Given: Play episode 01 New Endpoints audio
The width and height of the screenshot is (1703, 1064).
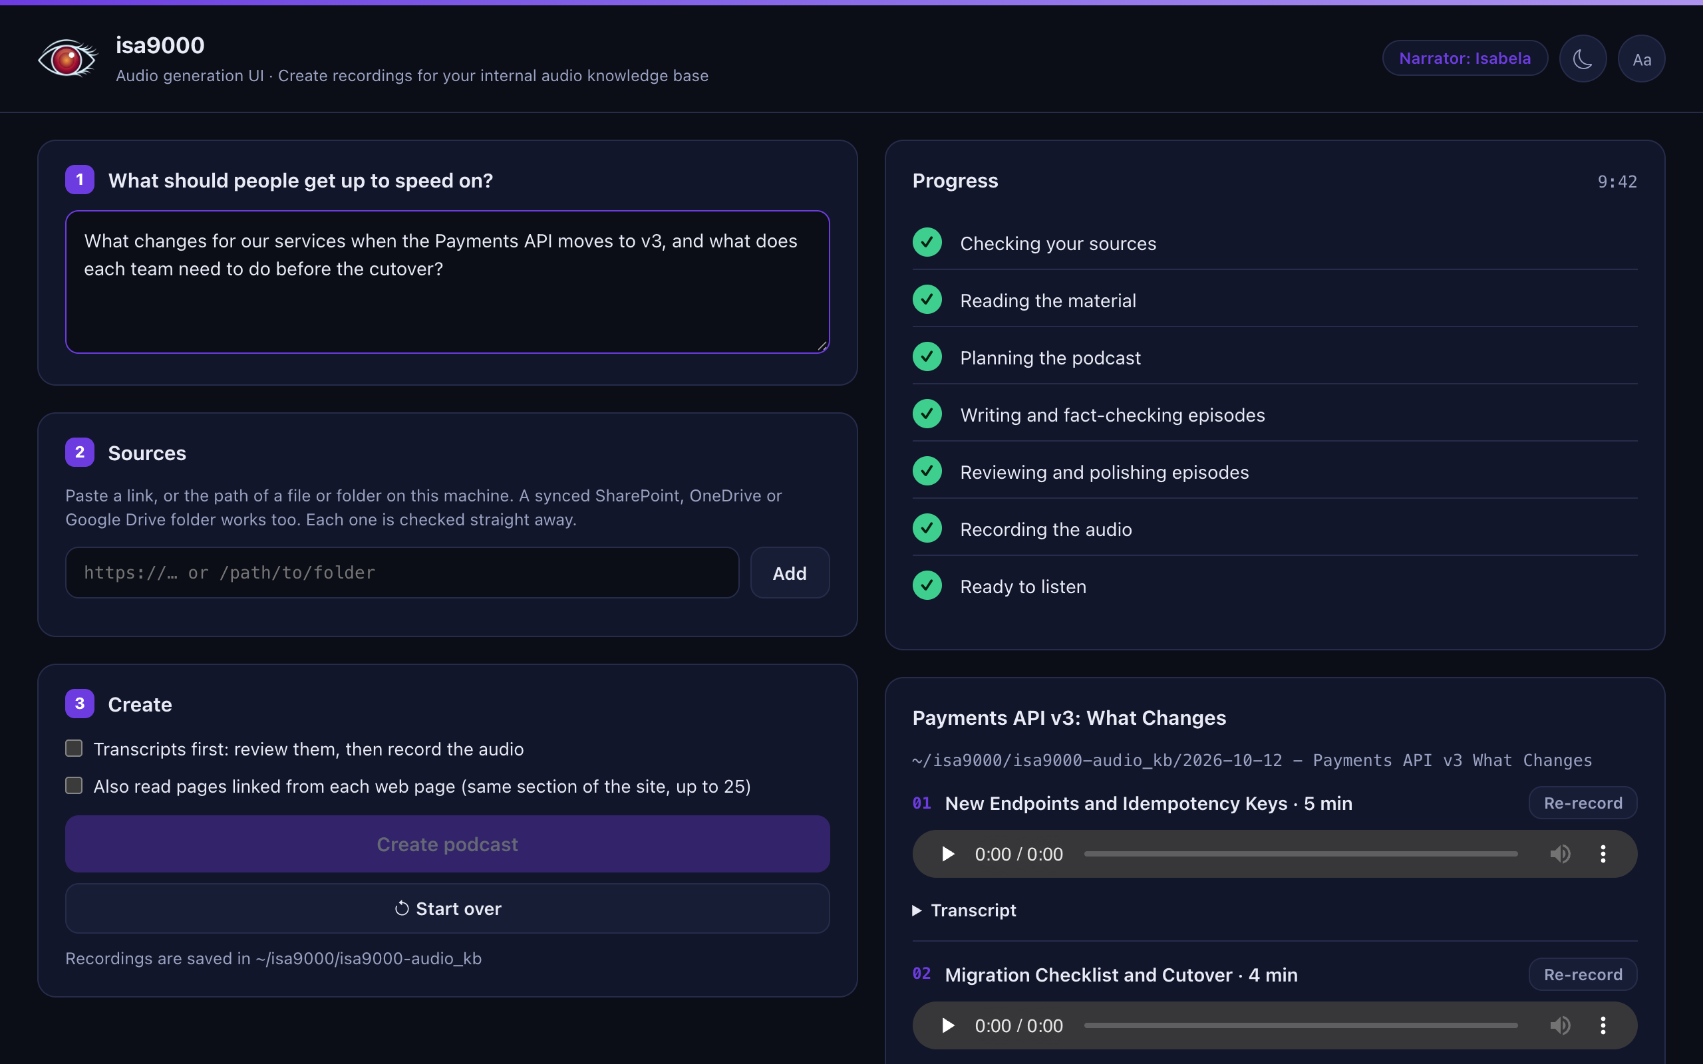Looking at the screenshot, I should tap(948, 854).
